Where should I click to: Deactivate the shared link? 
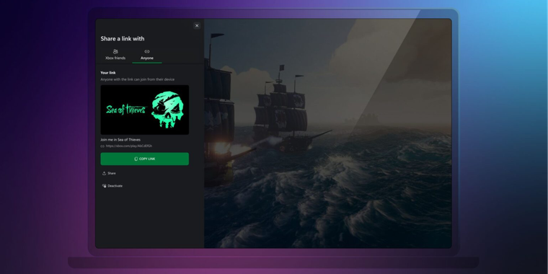click(x=112, y=186)
